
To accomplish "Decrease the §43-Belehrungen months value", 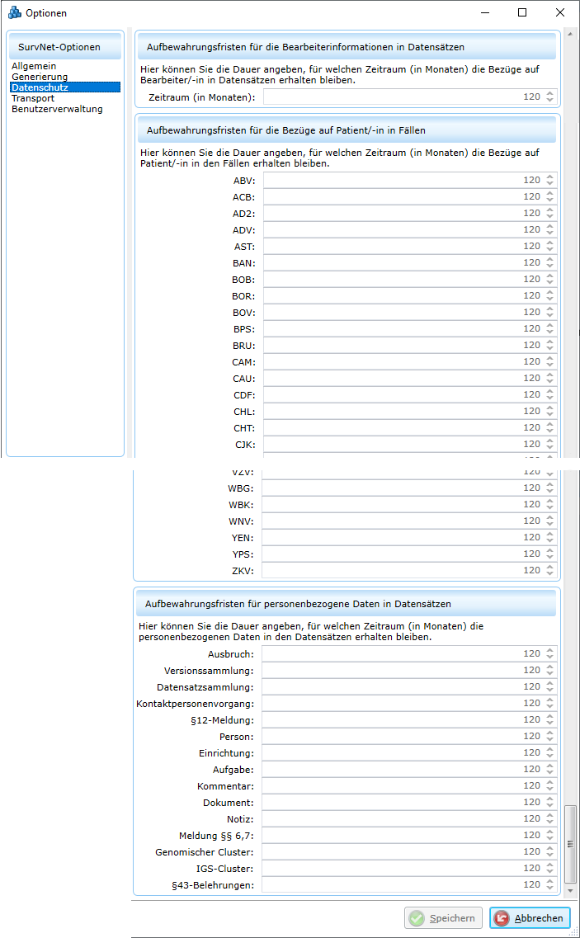I will coord(550,888).
